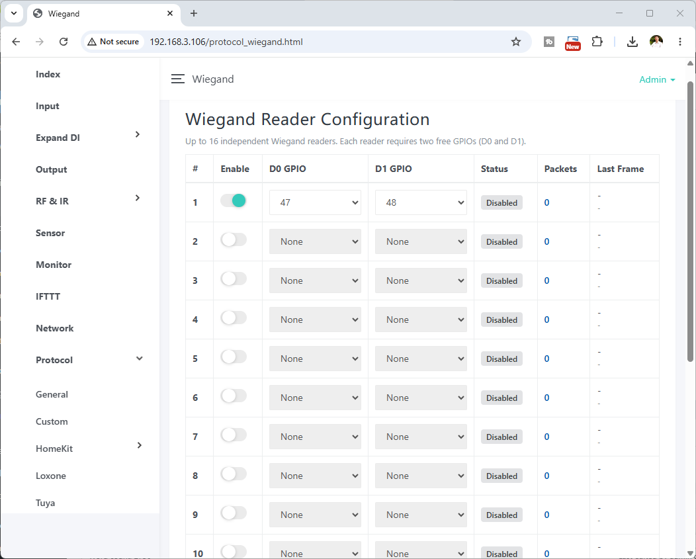Open reader 9 D0 GPIO dropdown
Viewport: 696px width, 559px height.
point(315,515)
